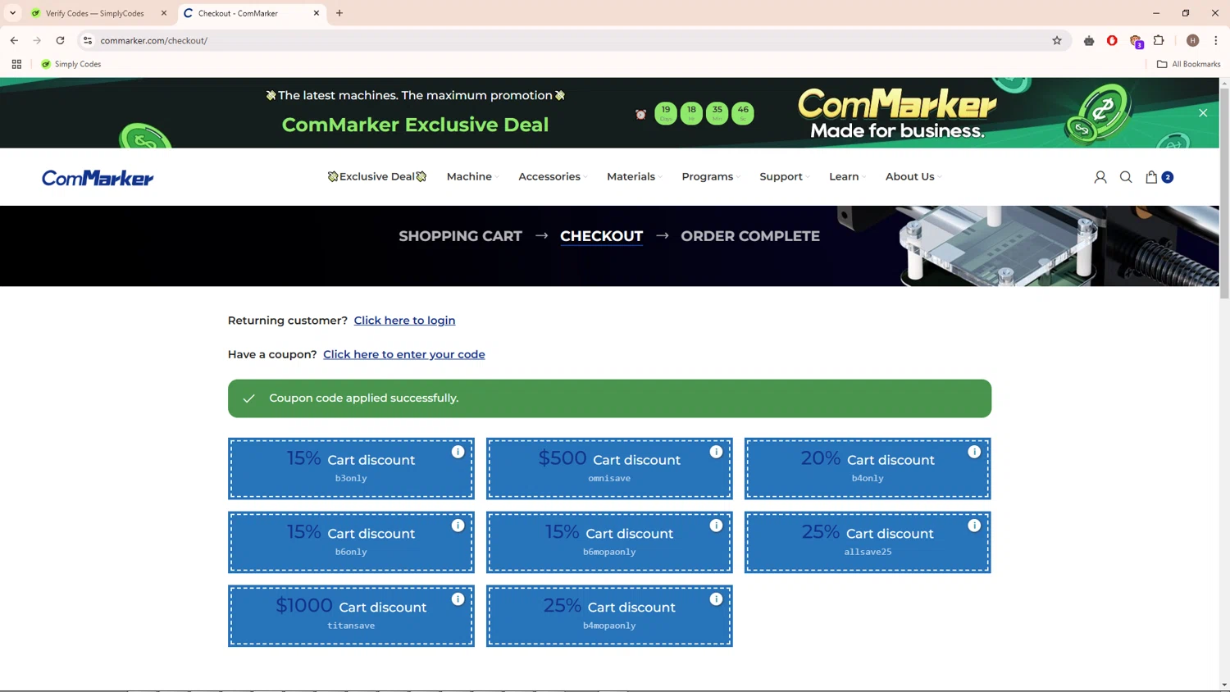Open the browser profile avatar H

pos(1193,40)
